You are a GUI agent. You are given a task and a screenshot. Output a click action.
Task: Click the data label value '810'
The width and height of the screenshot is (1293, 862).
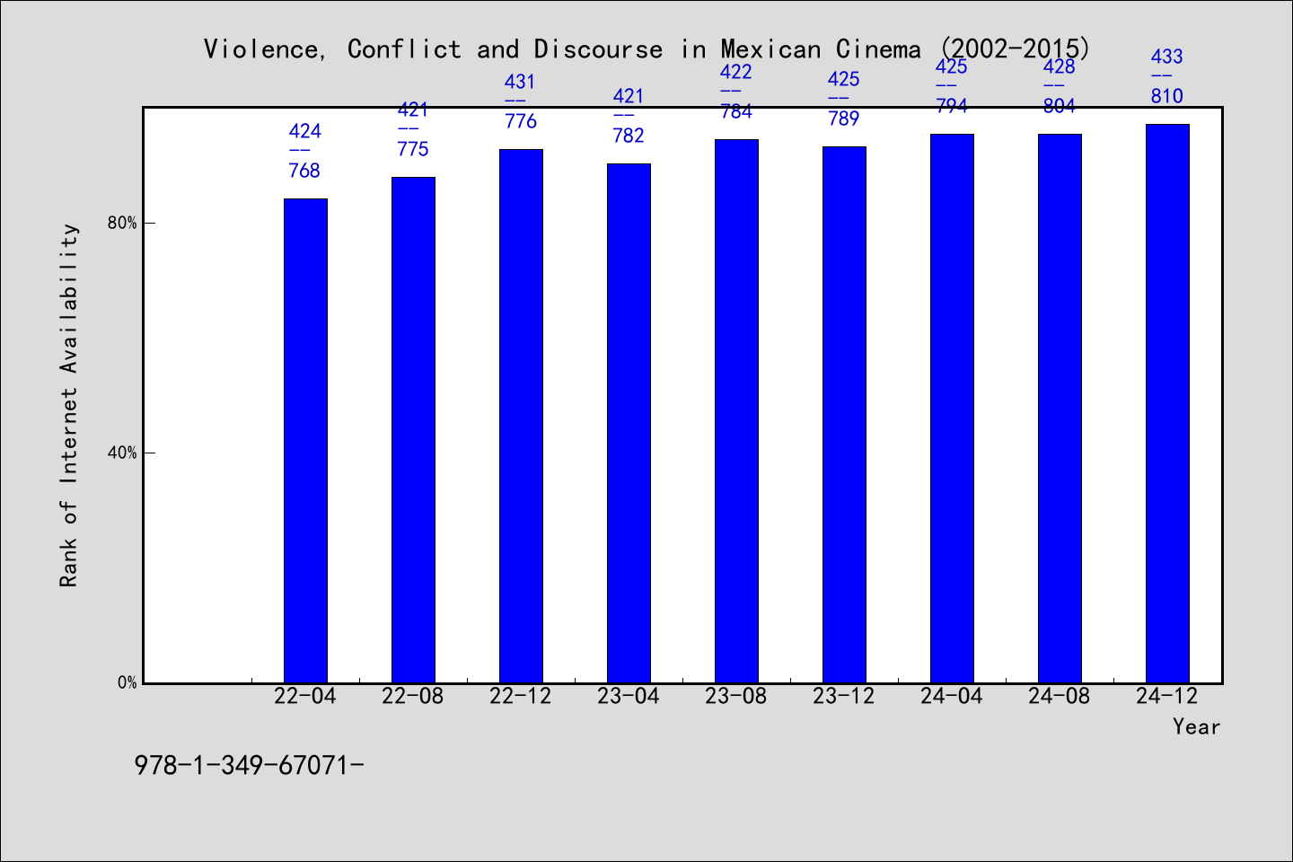point(1167,96)
